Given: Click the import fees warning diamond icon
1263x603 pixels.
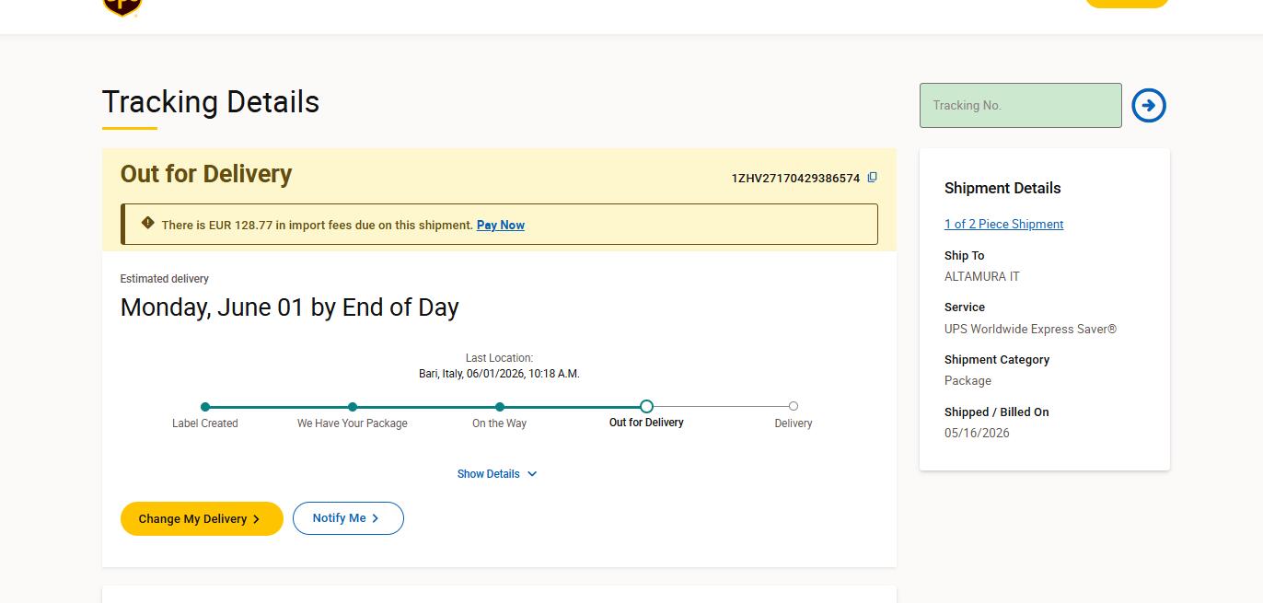Looking at the screenshot, I should (147, 223).
